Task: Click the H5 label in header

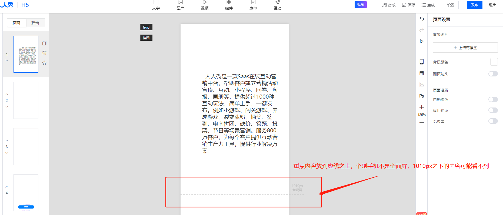Action: pyautogui.click(x=25, y=5)
